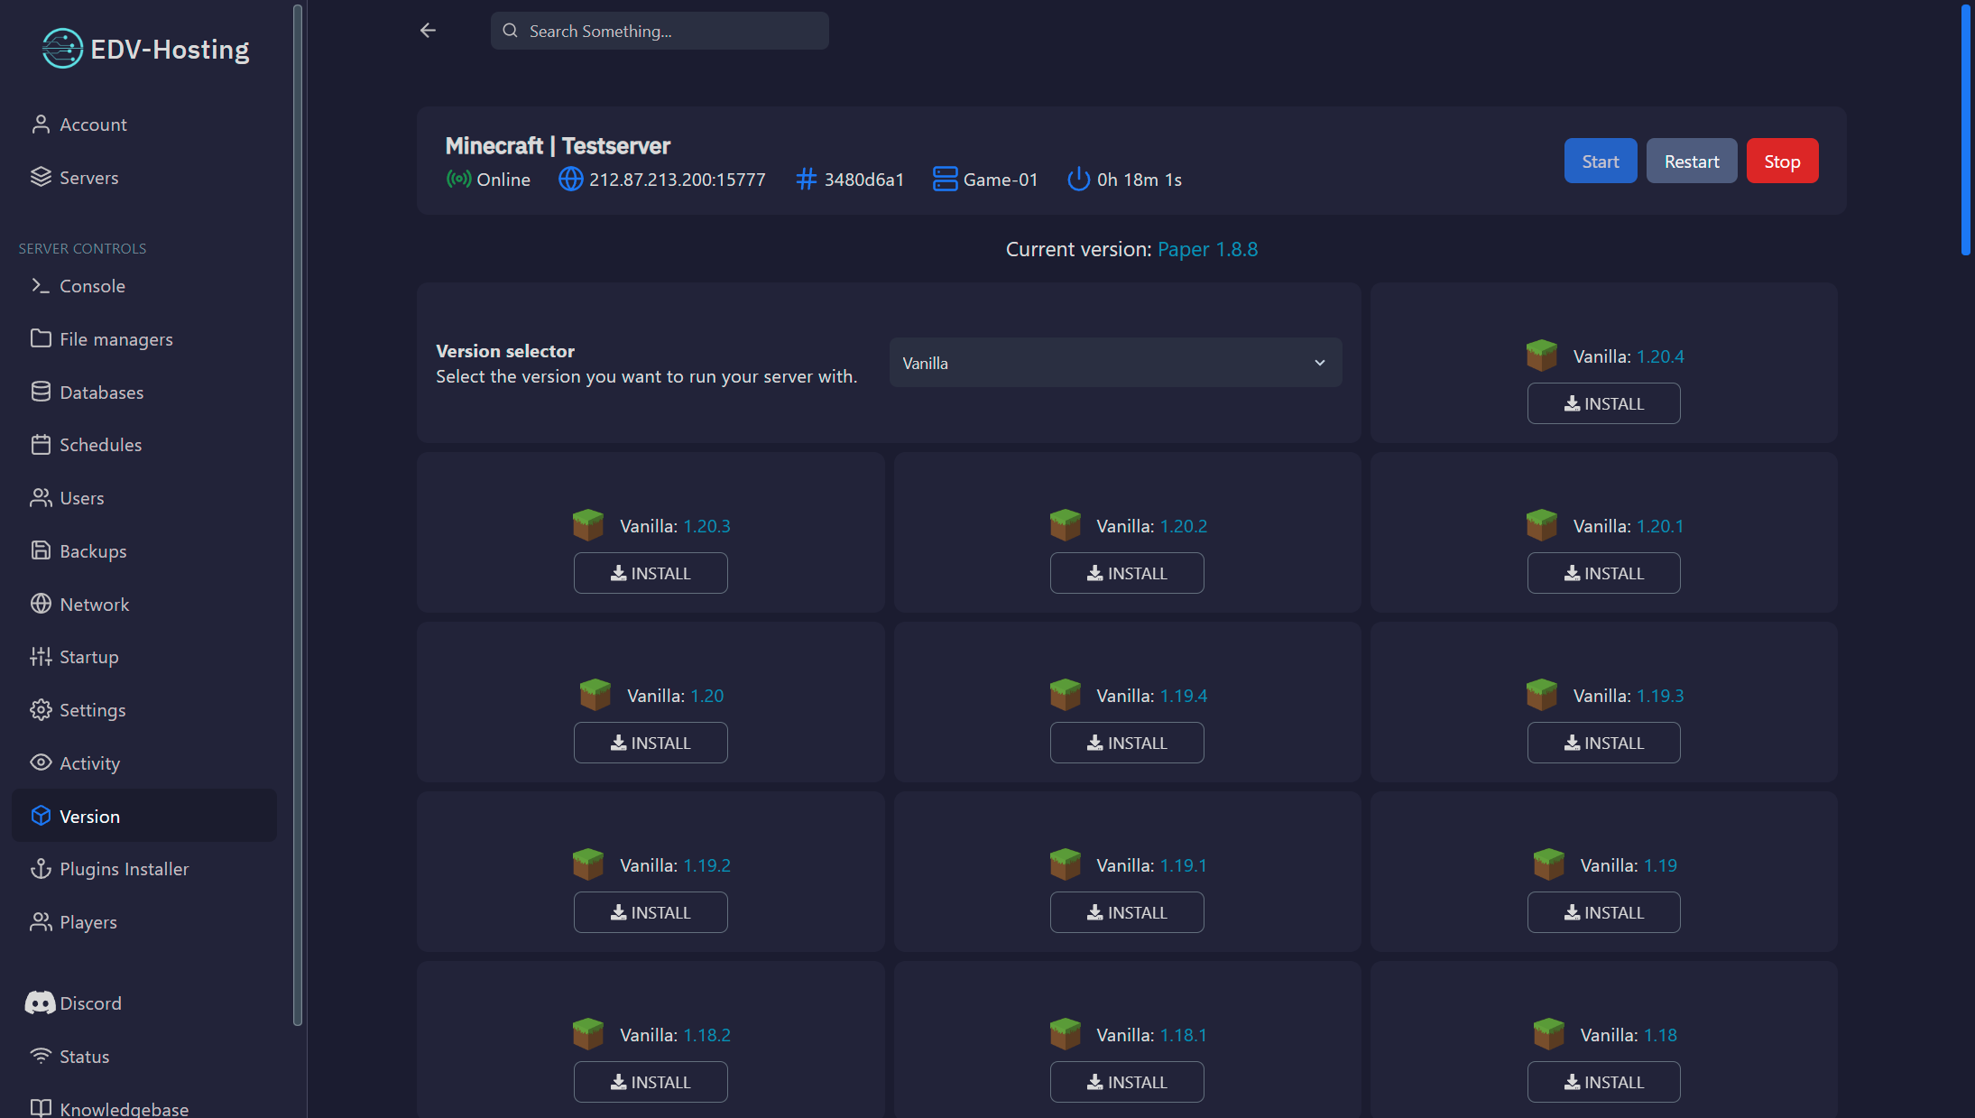Install Vanilla 1.19
Viewport: 1975px width, 1118px height.
tap(1603, 912)
